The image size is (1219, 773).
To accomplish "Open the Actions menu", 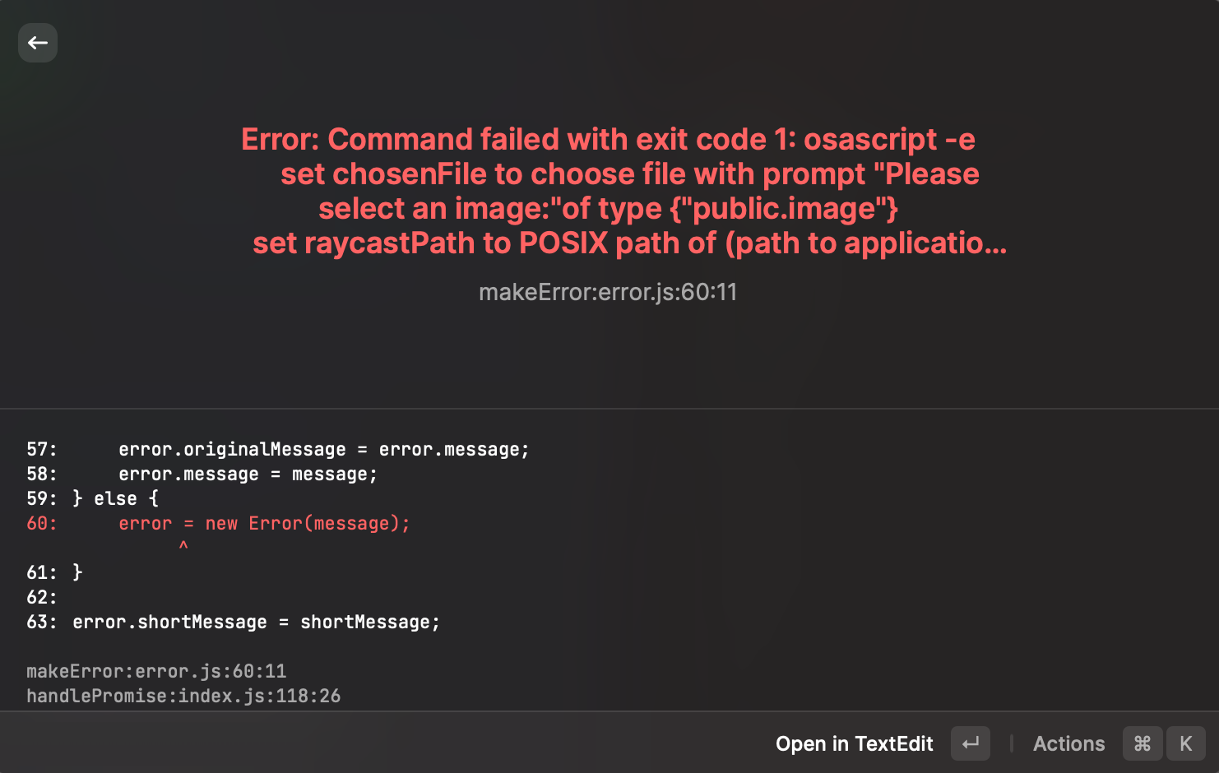I will [x=1068, y=743].
